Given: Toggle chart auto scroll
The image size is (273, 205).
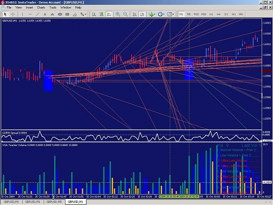Looking at the screenshot, I should 135,14.
